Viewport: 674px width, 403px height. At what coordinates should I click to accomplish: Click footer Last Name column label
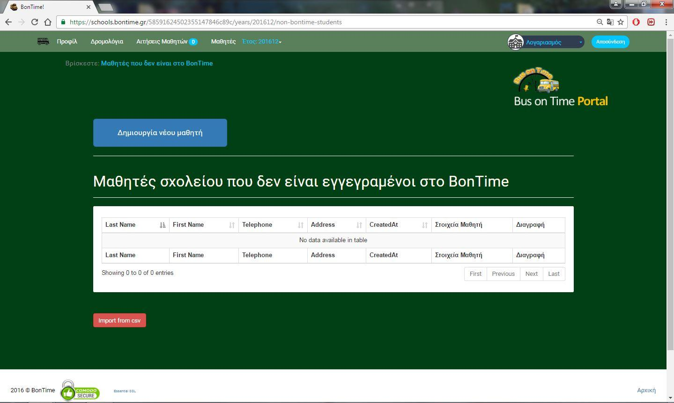point(120,255)
